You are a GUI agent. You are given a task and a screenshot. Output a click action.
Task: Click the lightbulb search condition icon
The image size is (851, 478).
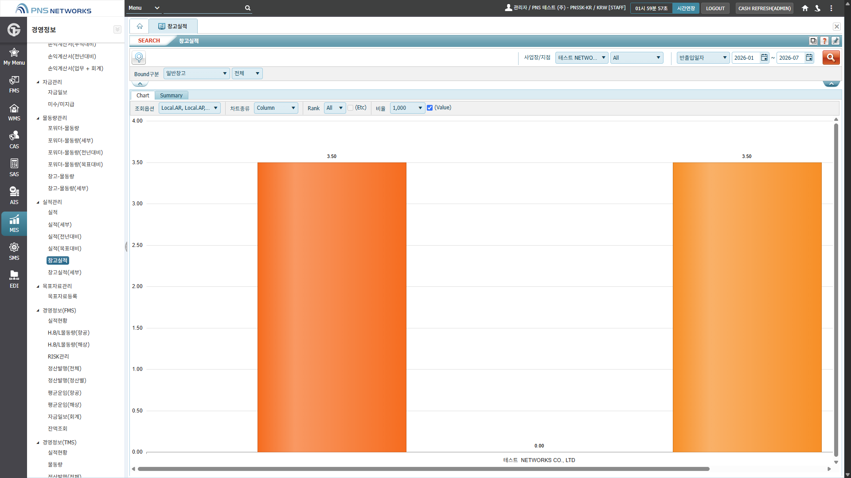[139, 58]
